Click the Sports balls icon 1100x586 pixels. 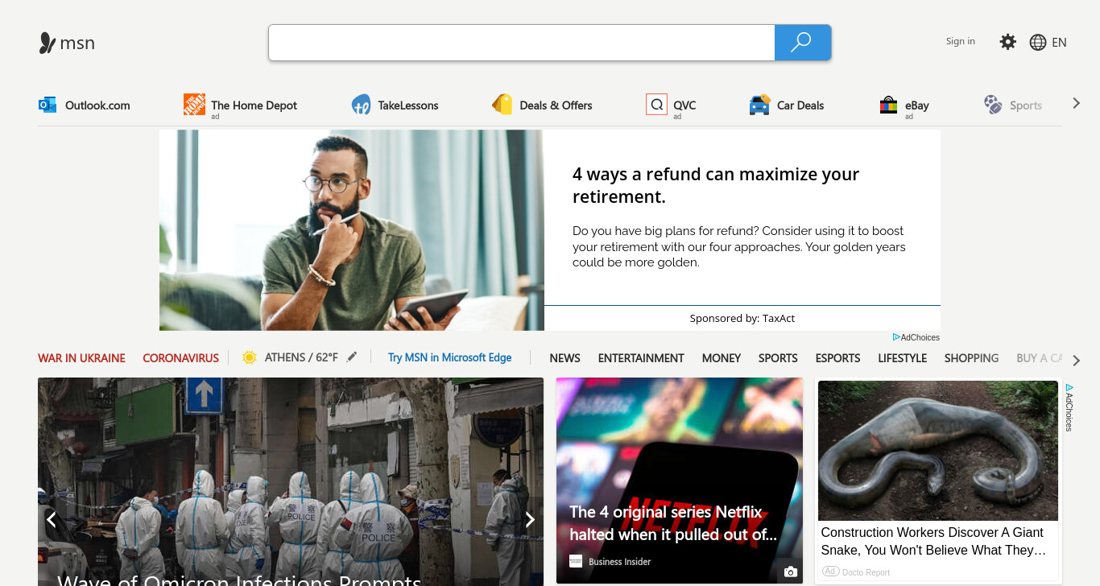[993, 104]
